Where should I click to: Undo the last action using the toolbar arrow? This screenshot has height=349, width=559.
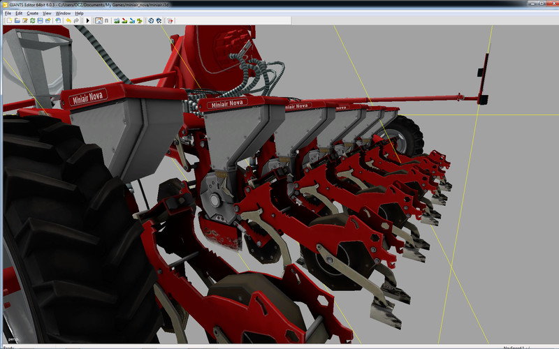(x=68, y=21)
